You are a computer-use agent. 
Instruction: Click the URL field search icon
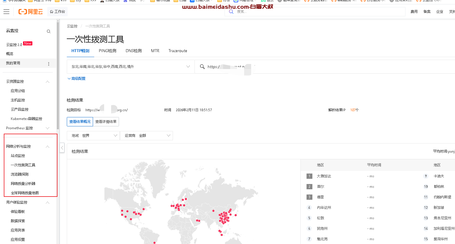coord(202,67)
